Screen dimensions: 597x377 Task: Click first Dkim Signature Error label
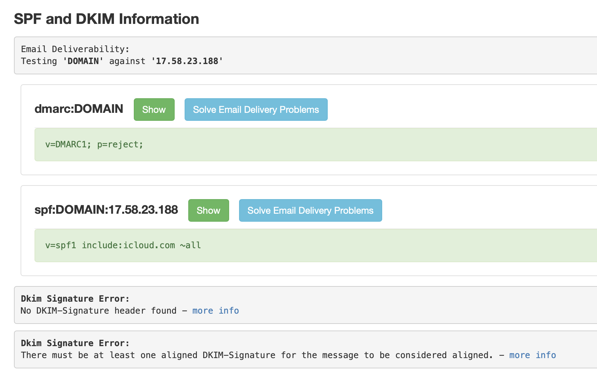pyautogui.click(x=75, y=299)
